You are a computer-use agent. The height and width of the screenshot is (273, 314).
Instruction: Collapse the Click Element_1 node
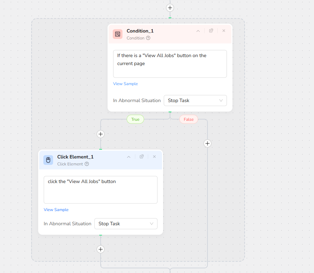[x=129, y=157]
